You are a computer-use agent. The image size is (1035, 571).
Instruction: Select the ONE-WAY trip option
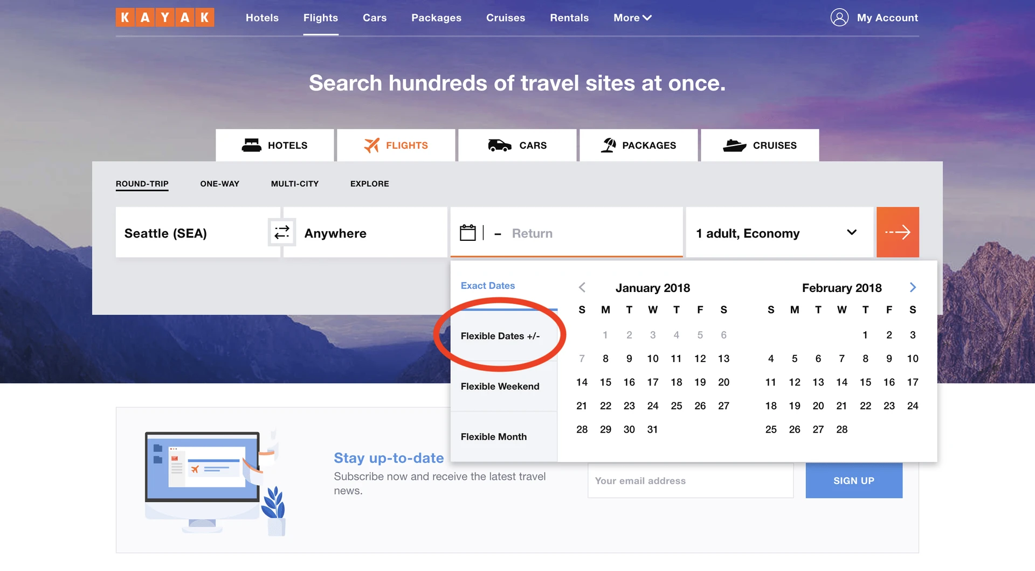pos(219,184)
